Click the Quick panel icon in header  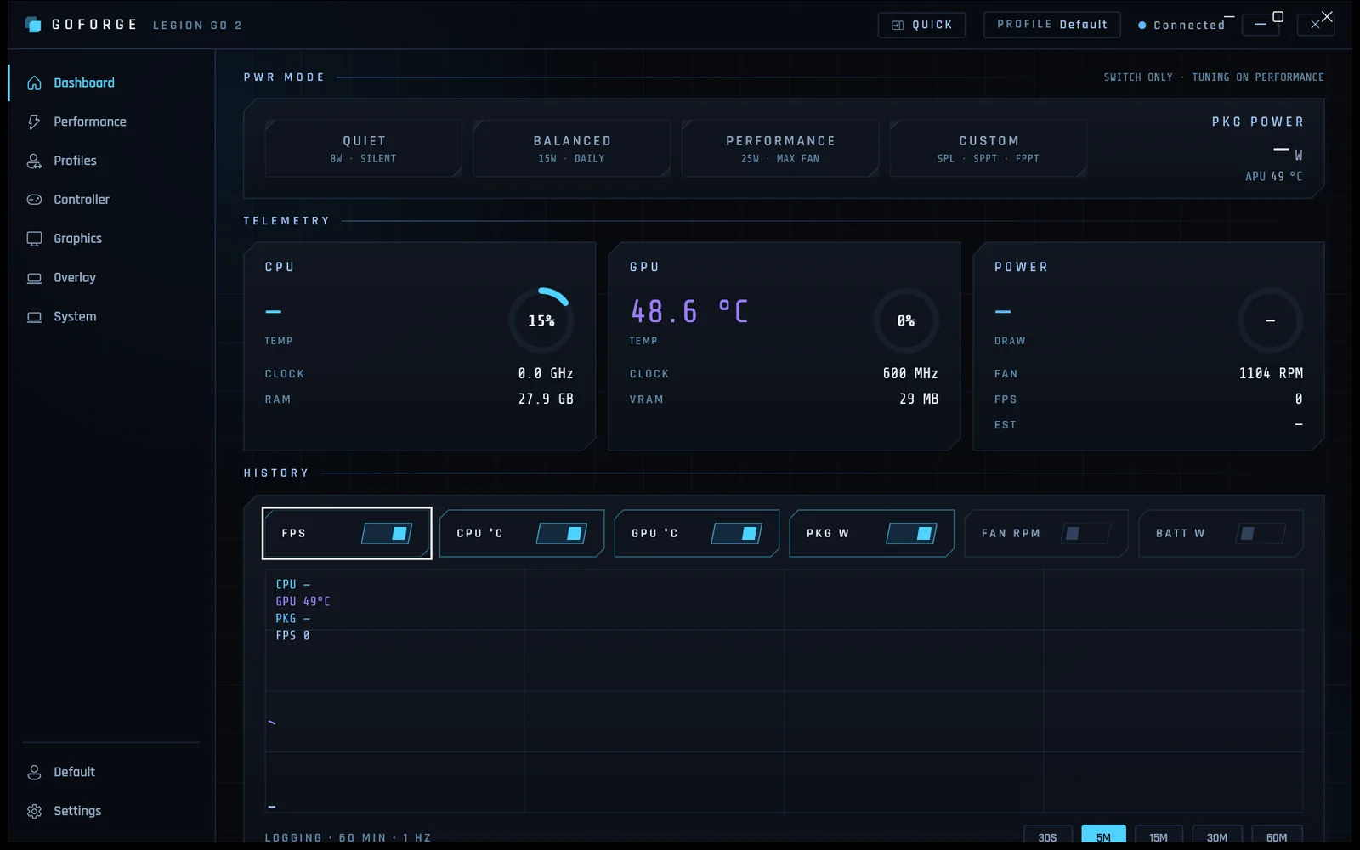[898, 25]
